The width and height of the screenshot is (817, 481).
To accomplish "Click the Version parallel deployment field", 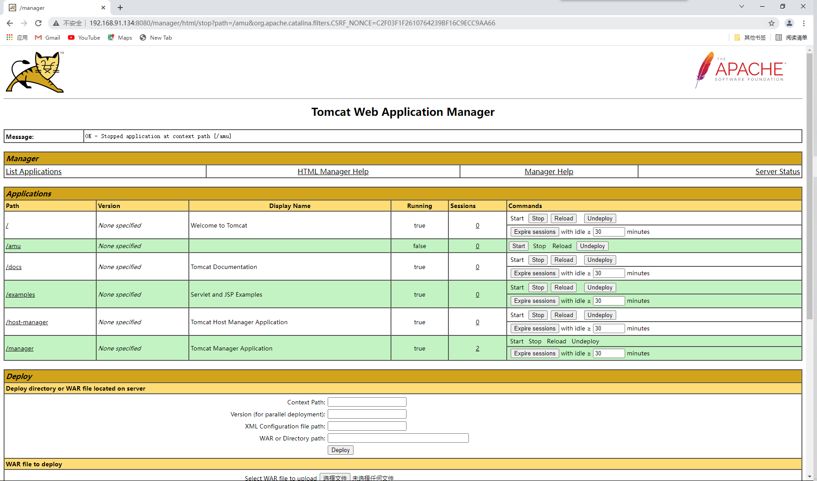I will pyautogui.click(x=367, y=414).
